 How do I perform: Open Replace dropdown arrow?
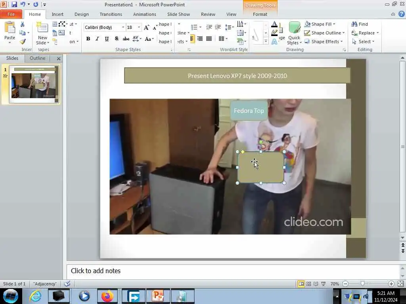point(378,33)
